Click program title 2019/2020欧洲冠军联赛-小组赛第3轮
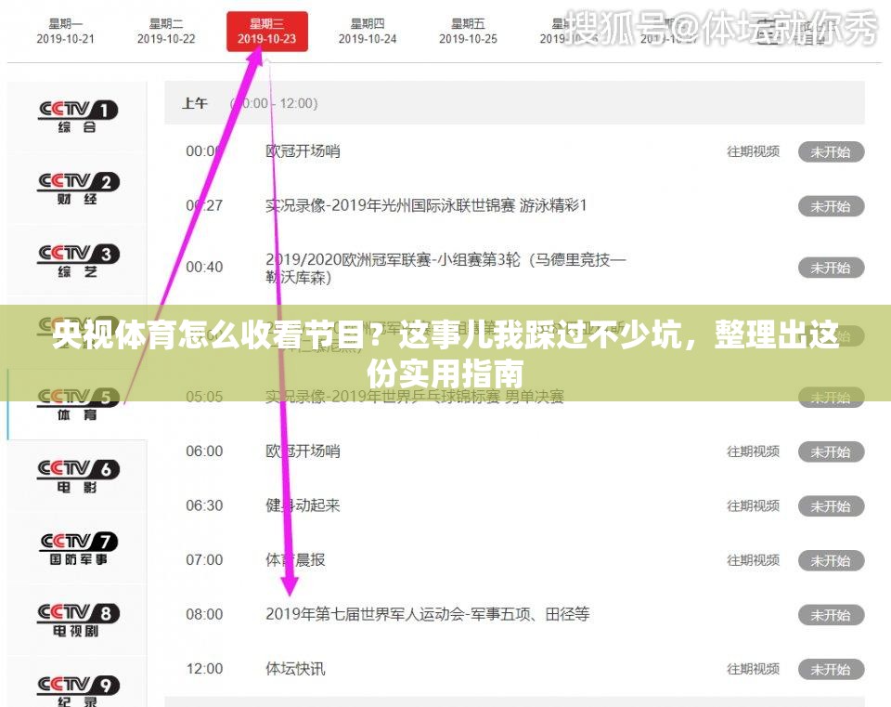This screenshot has width=891, height=707. coord(446,268)
